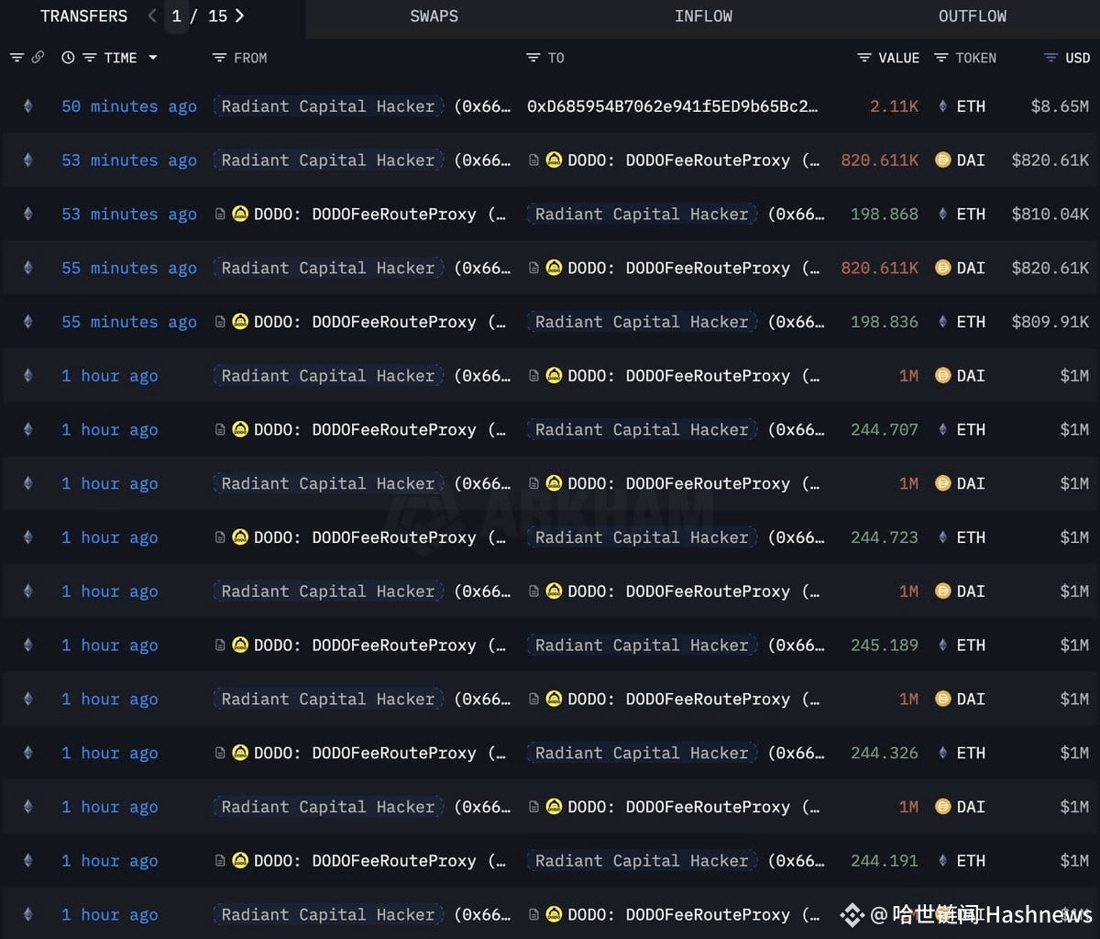This screenshot has height=939, width=1100.
Task: Click ETH token icon in 244.326 row
Action: pos(942,753)
